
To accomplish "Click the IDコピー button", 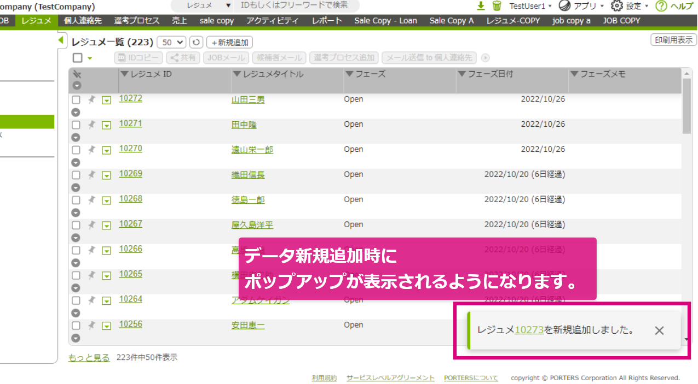I will coord(139,58).
